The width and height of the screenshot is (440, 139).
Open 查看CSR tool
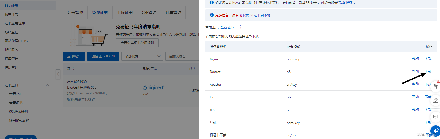[15, 94]
